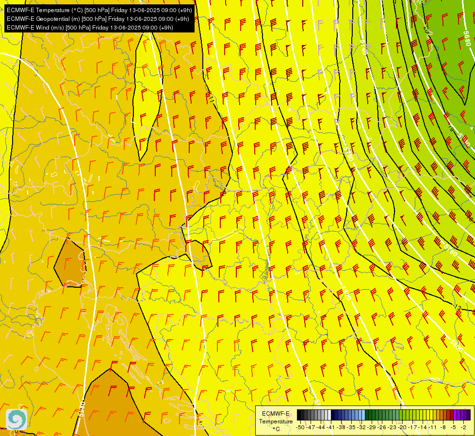Click the -17 legend tick label
Screen dimensions: 475x436
click(412, 427)
